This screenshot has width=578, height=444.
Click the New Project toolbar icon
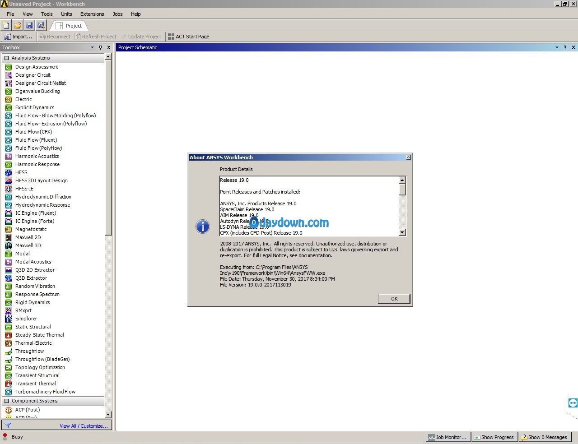6,26
